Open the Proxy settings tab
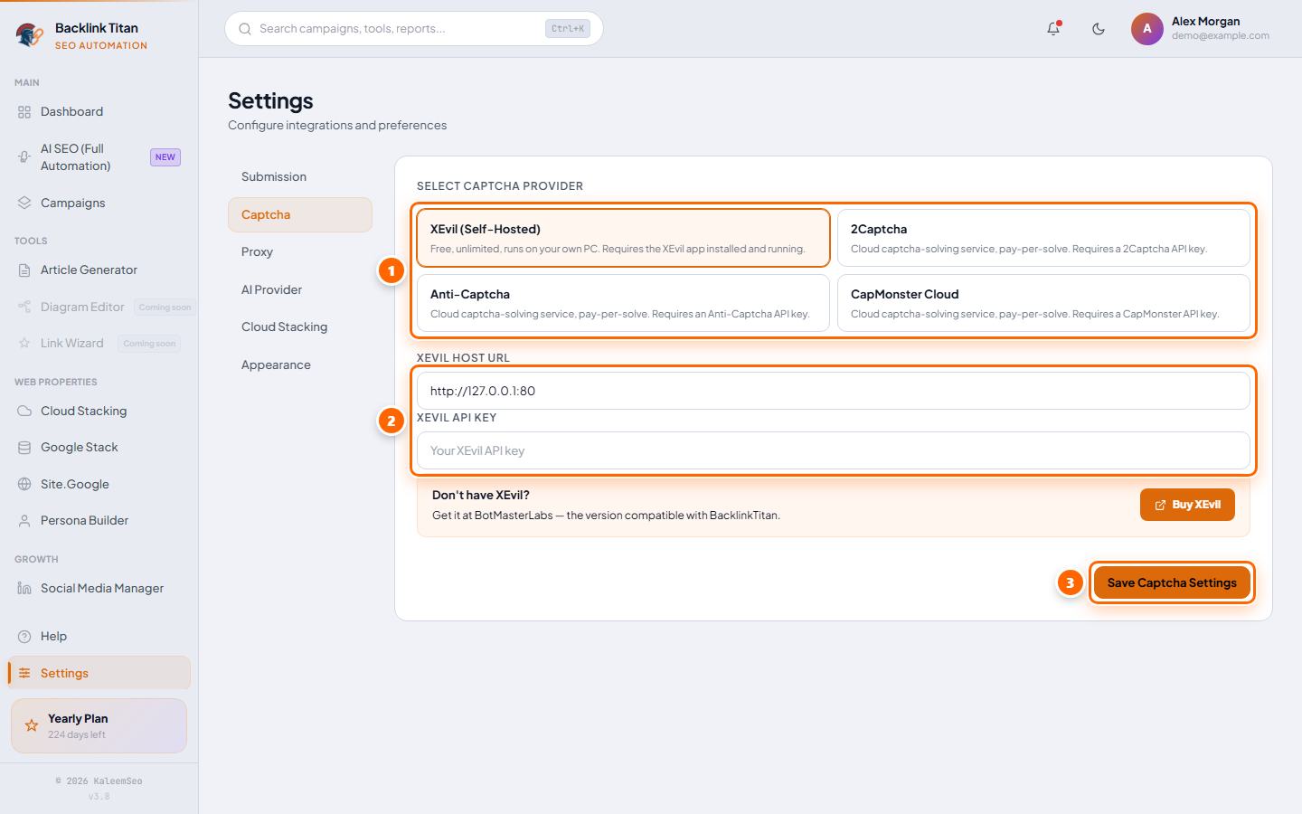Screen dimensions: 1302x814 tap(300, 252)
